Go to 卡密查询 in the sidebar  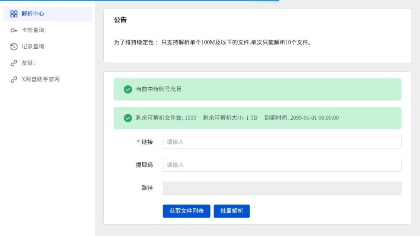pos(33,30)
